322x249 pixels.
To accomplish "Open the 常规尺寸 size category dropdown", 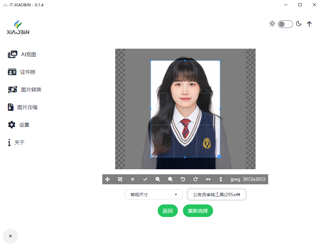I will [154, 194].
